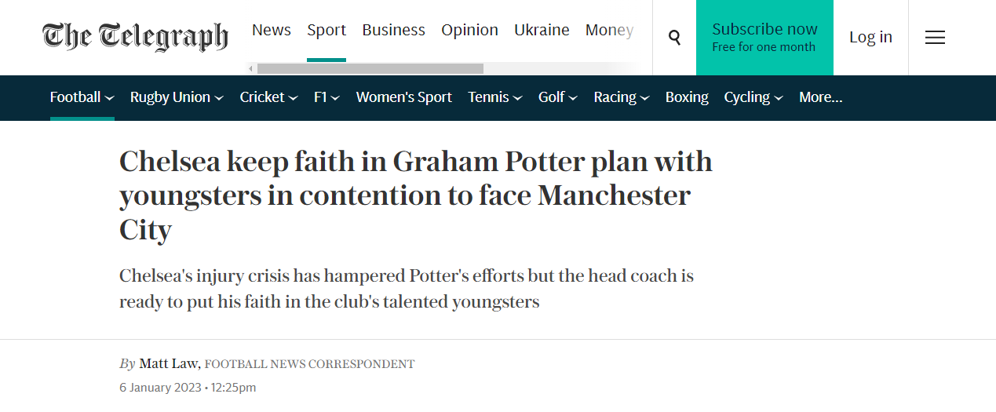Click the Subscribe now button

click(x=764, y=37)
